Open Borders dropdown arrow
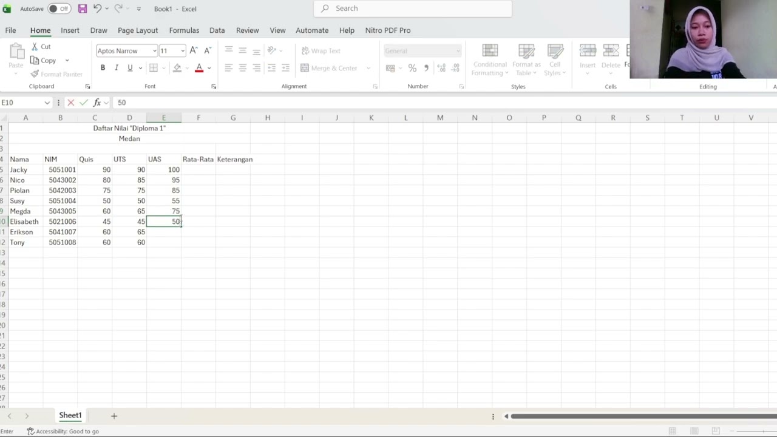 coord(163,68)
